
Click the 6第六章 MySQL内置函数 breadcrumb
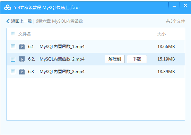(59, 21)
